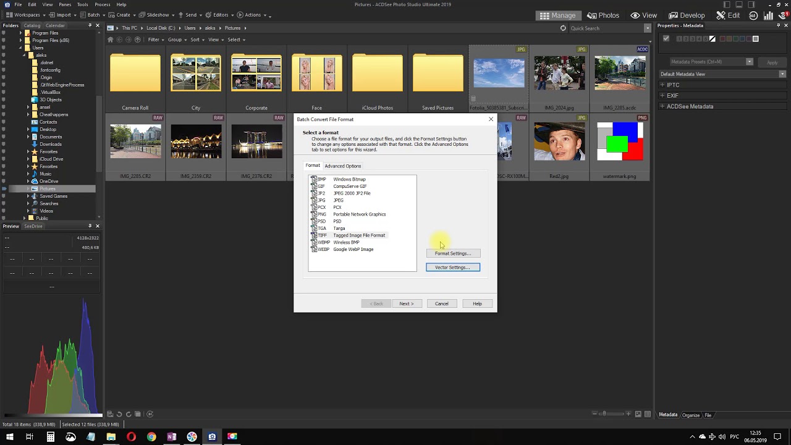Toggle the right panel layout icon

click(x=751, y=5)
